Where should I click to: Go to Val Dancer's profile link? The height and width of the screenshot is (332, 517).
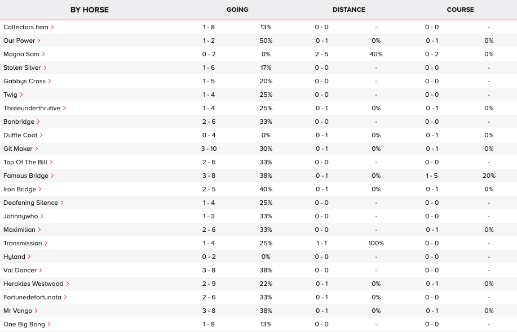(20, 270)
